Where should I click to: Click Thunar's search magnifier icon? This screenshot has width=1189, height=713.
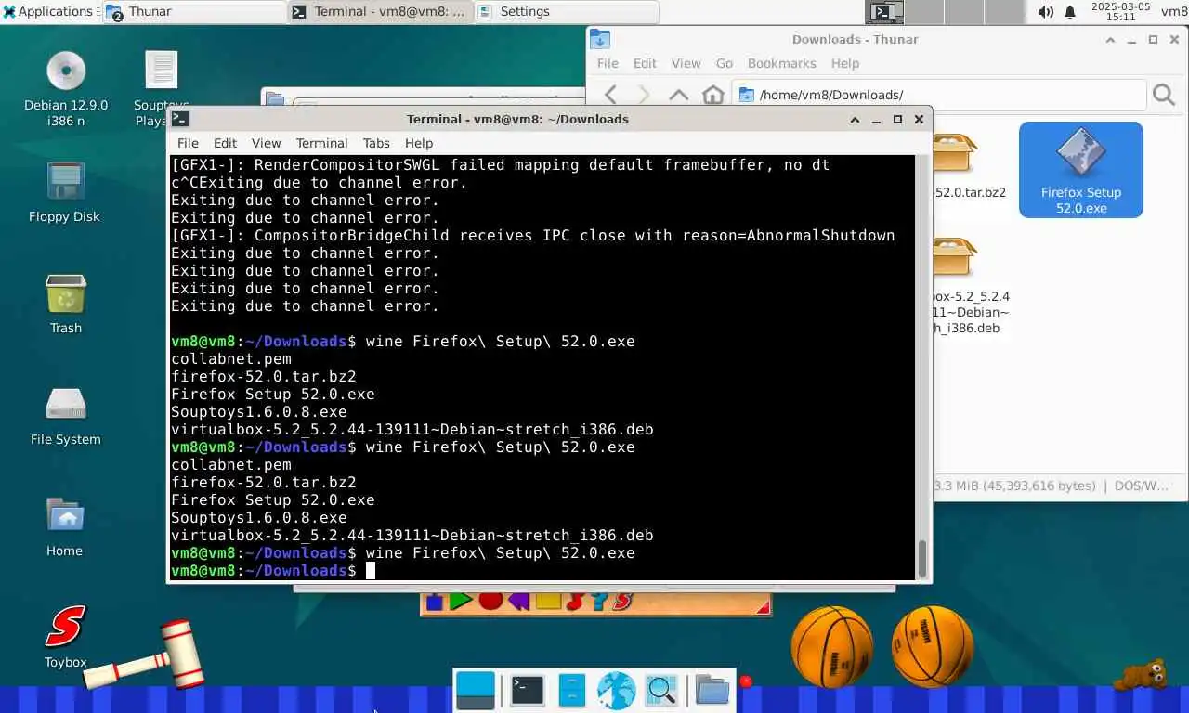point(1164,95)
